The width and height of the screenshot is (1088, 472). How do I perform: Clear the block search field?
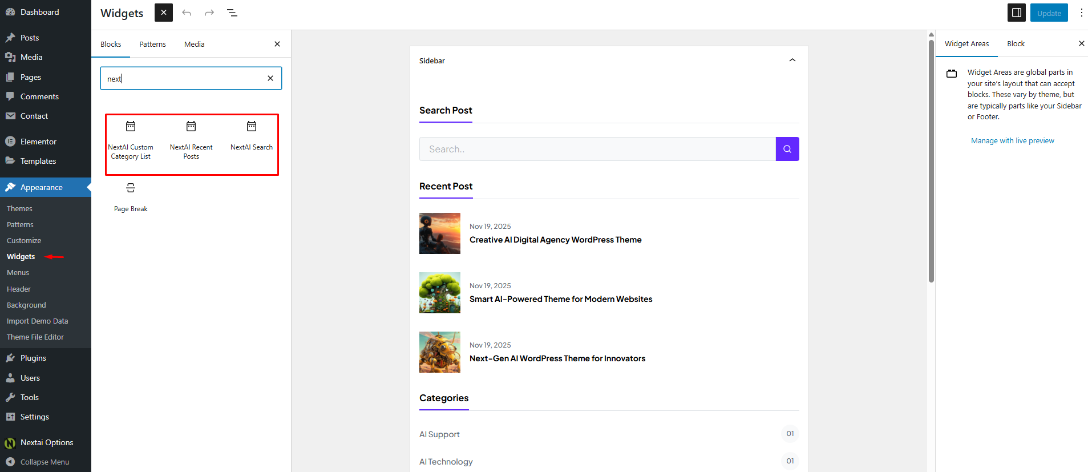click(x=270, y=78)
